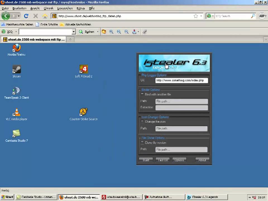Go to the Home page icon
The width and height of the screenshot is (268, 201).
pyautogui.click(x=45, y=16)
